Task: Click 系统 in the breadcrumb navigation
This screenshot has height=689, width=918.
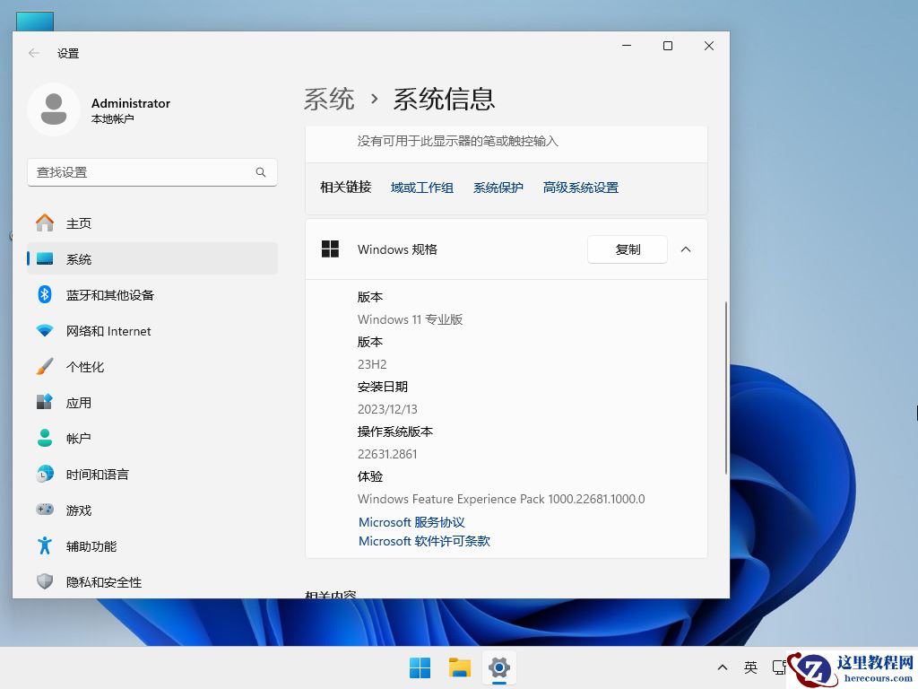Action: point(329,99)
